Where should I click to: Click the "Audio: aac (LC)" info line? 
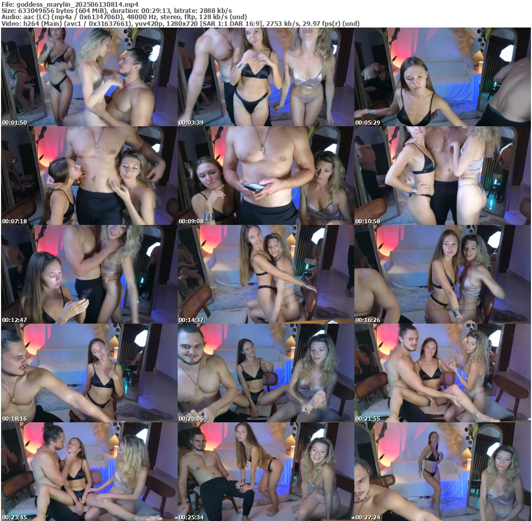pyautogui.click(x=124, y=17)
